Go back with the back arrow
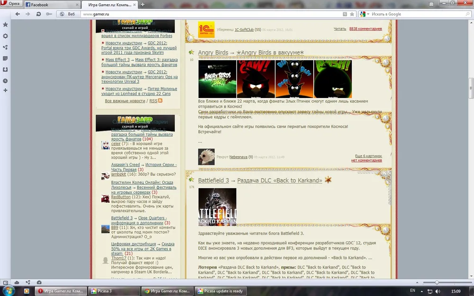 pos(18,14)
